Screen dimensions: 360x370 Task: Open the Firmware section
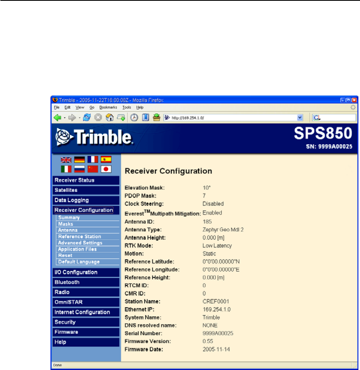click(86, 332)
